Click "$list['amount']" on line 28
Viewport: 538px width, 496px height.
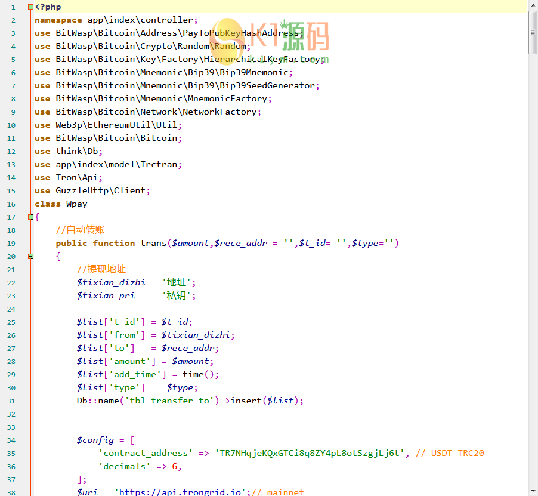[116, 362]
